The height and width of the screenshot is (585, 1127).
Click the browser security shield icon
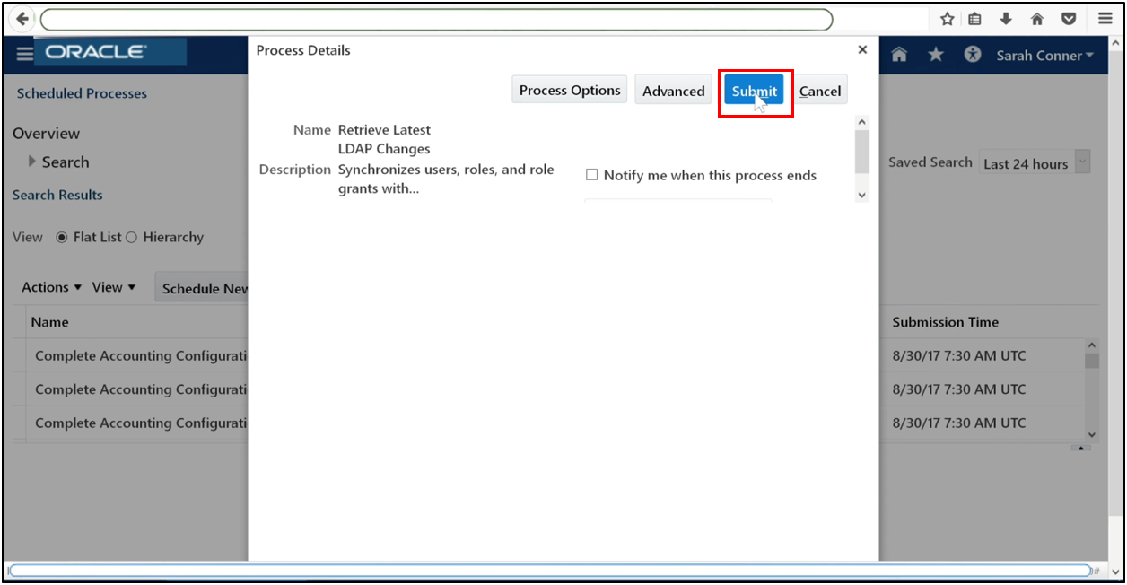(1068, 18)
